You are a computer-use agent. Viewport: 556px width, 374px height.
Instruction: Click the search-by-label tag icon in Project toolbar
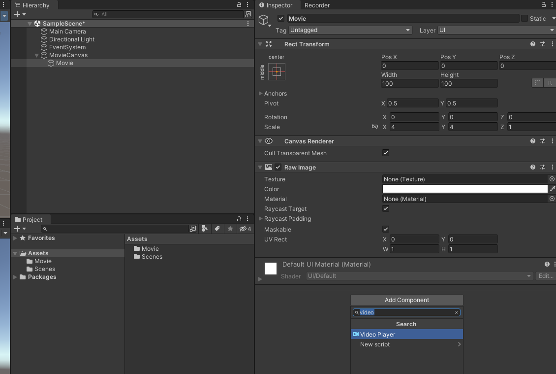point(216,229)
